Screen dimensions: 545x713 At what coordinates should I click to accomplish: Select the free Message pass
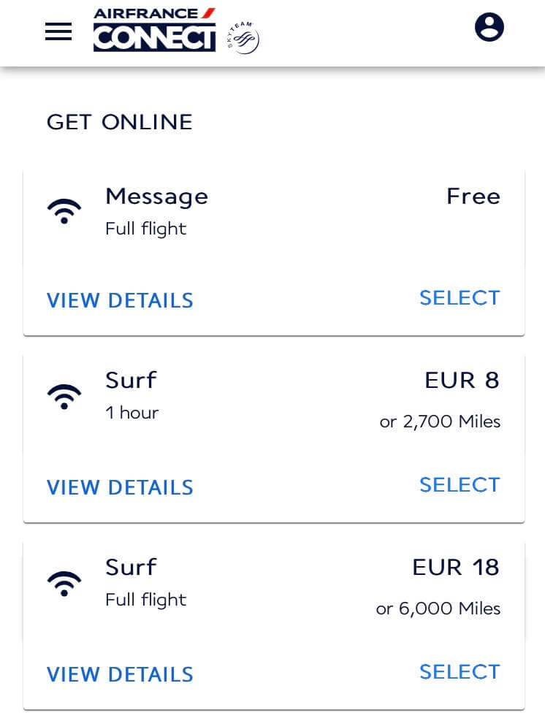[460, 298]
